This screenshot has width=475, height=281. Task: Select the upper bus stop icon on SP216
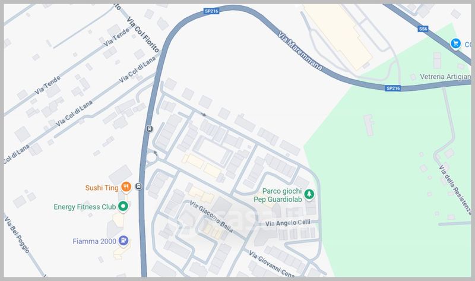pyautogui.click(x=149, y=129)
